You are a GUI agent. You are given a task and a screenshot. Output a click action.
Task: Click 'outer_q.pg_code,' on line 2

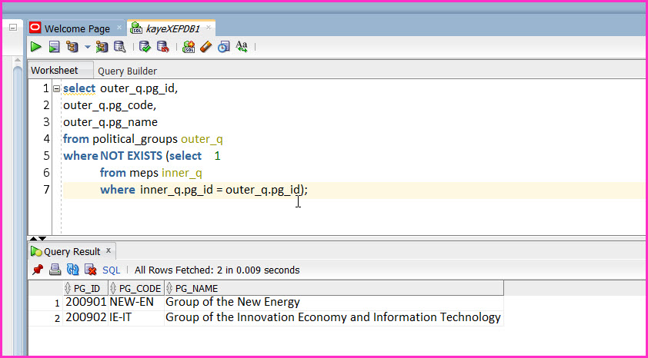pyautogui.click(x=109, y=105)
